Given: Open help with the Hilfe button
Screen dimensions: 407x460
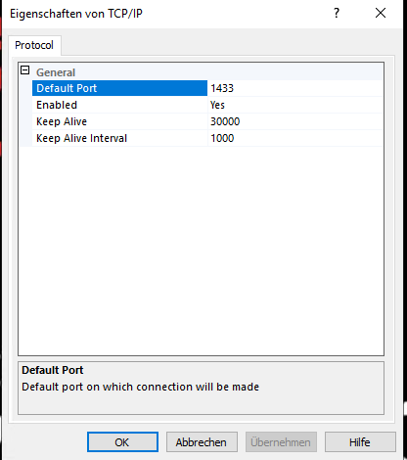Looking at the screenshot, I should coord(360,442).
